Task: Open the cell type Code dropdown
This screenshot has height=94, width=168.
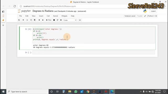Action: click(x=70, y=20)
